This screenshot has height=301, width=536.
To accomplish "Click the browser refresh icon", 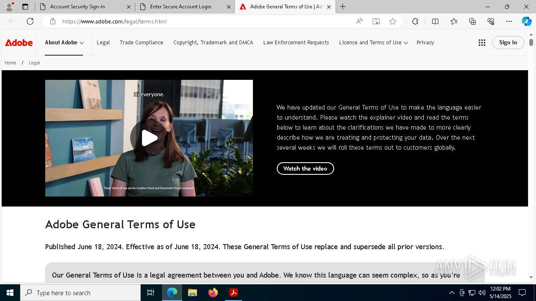I will (30, 21).
